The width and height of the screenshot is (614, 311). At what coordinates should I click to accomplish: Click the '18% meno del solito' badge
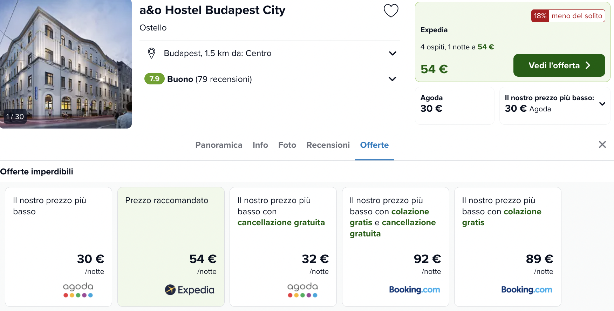[568, 16]
